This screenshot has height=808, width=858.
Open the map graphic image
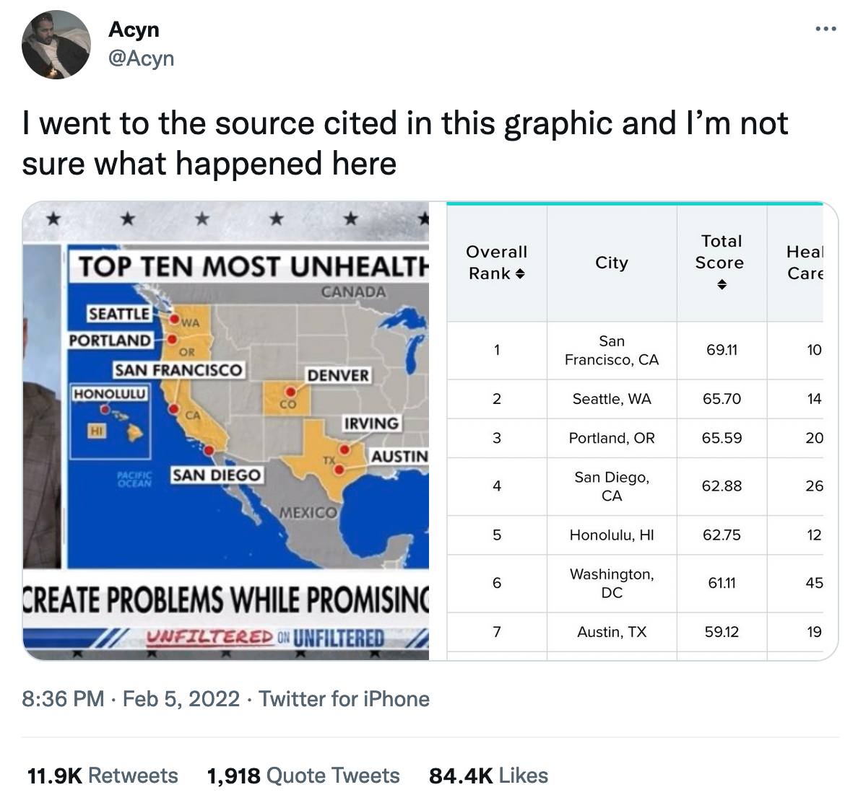tap(226, 431)
